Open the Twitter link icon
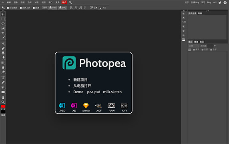 220,2
